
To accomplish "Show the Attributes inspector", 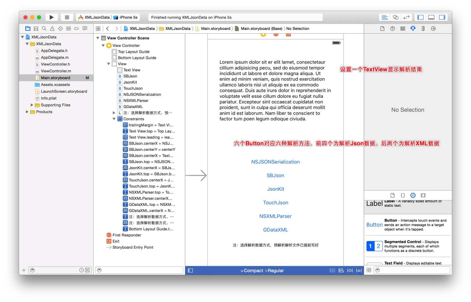I will 413,29.
